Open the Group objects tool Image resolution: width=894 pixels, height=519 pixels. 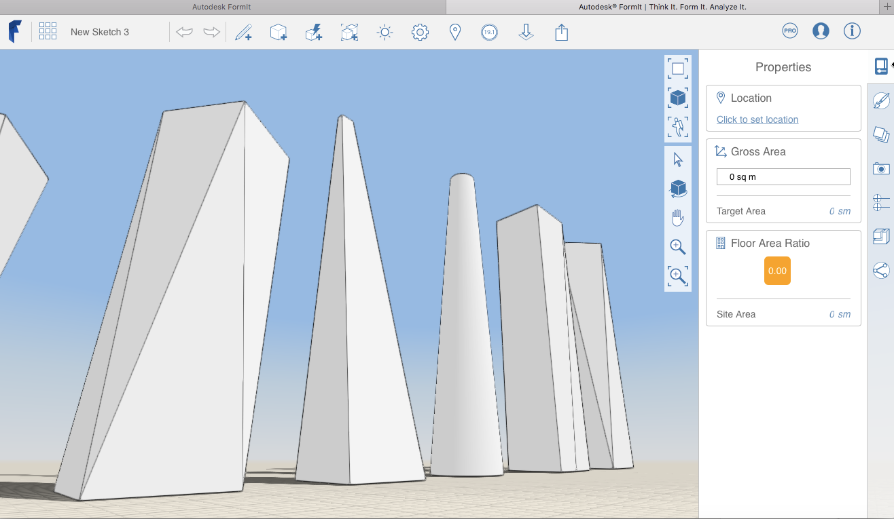click(349, 32)
